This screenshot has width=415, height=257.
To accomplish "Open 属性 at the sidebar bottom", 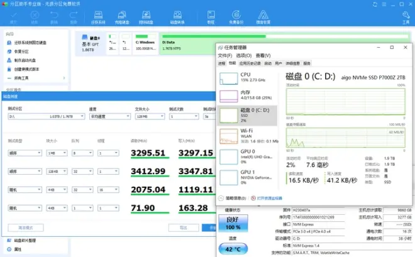I will coord(18,249).
